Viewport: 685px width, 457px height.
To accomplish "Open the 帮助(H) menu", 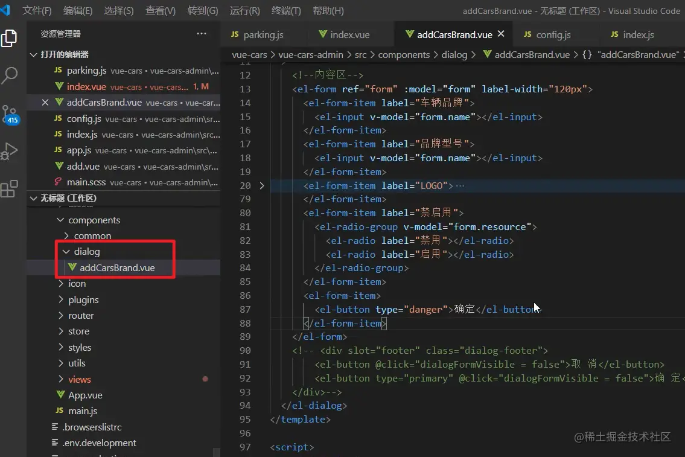I will point(328,10).
